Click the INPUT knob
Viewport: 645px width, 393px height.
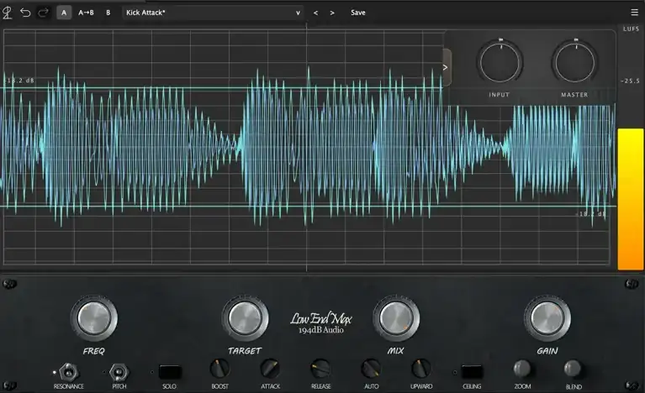pyautogui.click(x=500, y=62)
